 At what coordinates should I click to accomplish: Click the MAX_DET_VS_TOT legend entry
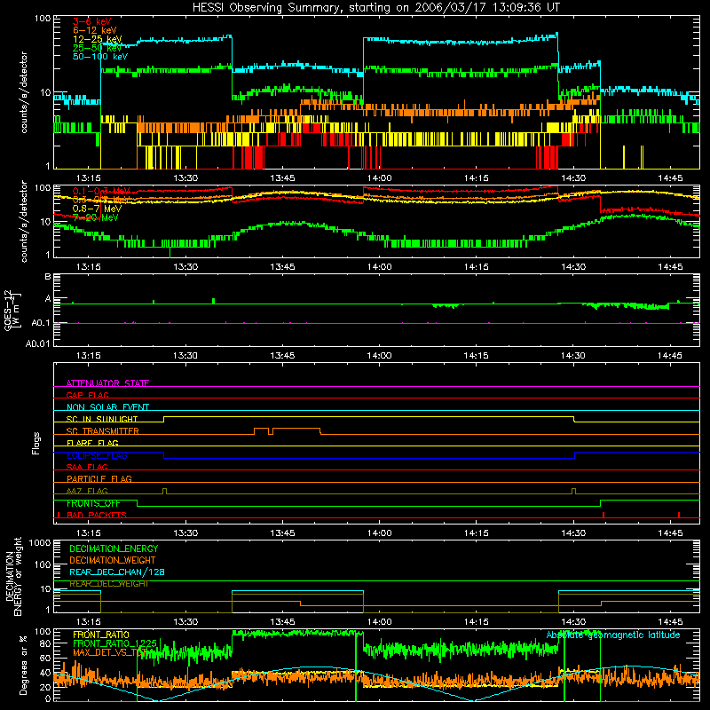coord(109,652)
